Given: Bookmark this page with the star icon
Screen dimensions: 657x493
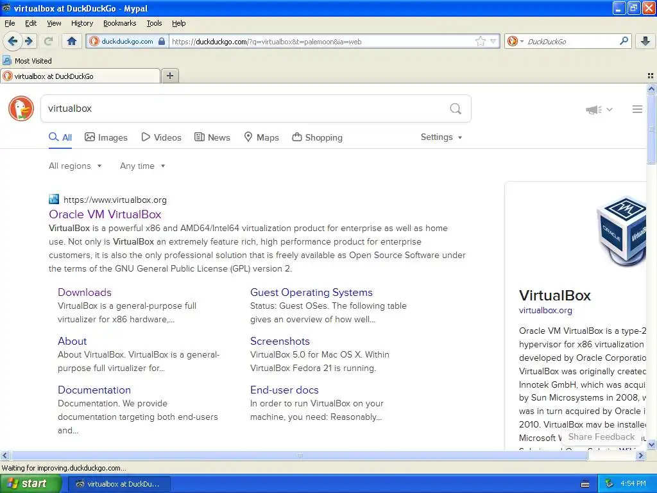Looking at the screenshot, I should pos(480,41).
